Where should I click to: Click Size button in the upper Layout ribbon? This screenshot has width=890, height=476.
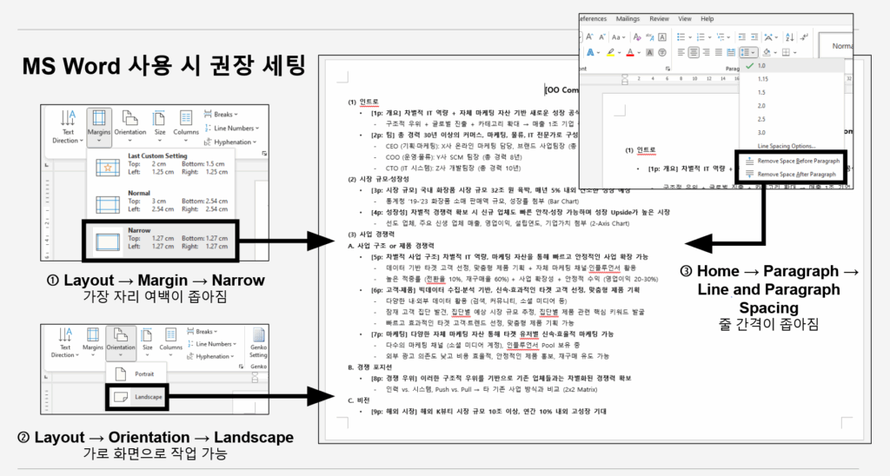(x=160, y=127)
